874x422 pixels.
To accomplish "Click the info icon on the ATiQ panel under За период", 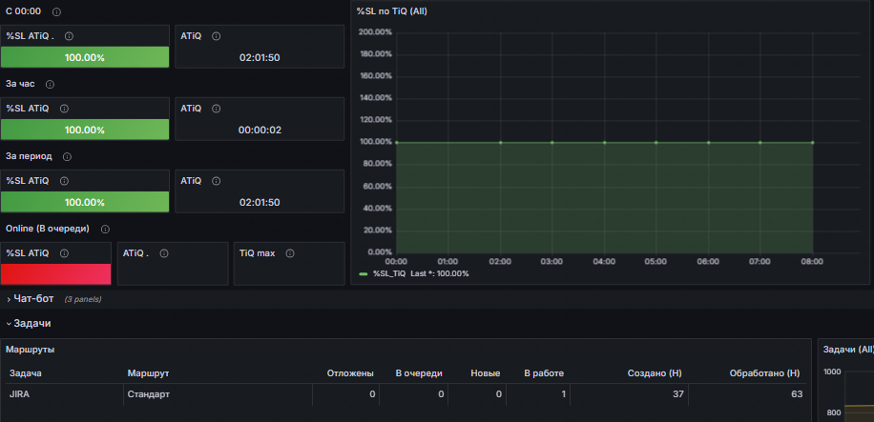I will click(217, 181).
